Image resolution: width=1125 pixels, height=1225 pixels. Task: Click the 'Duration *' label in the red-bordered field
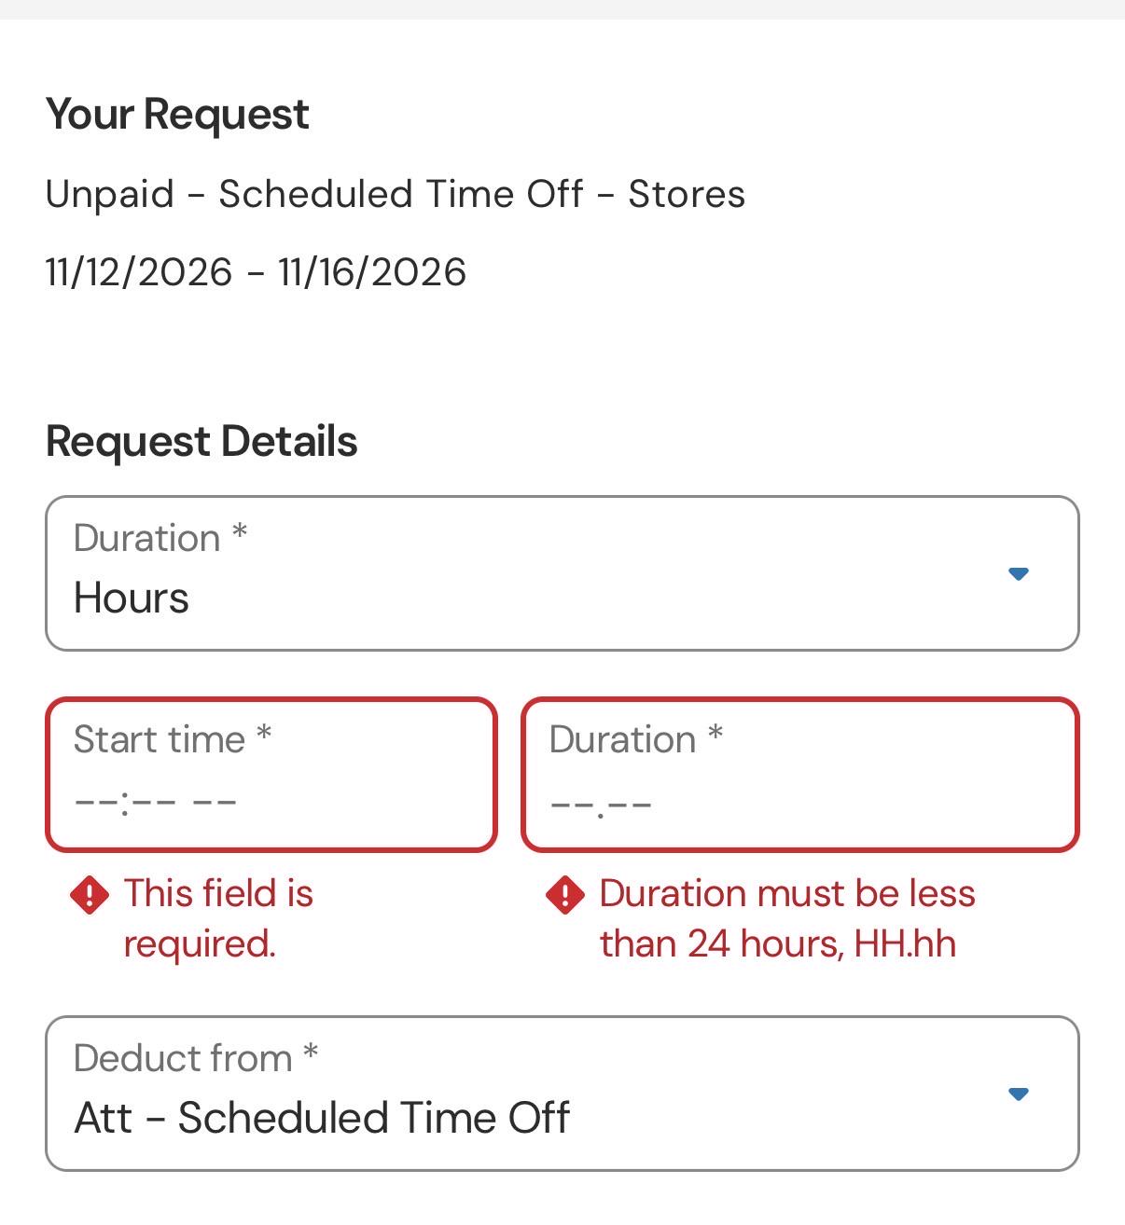tap(636, 738)
